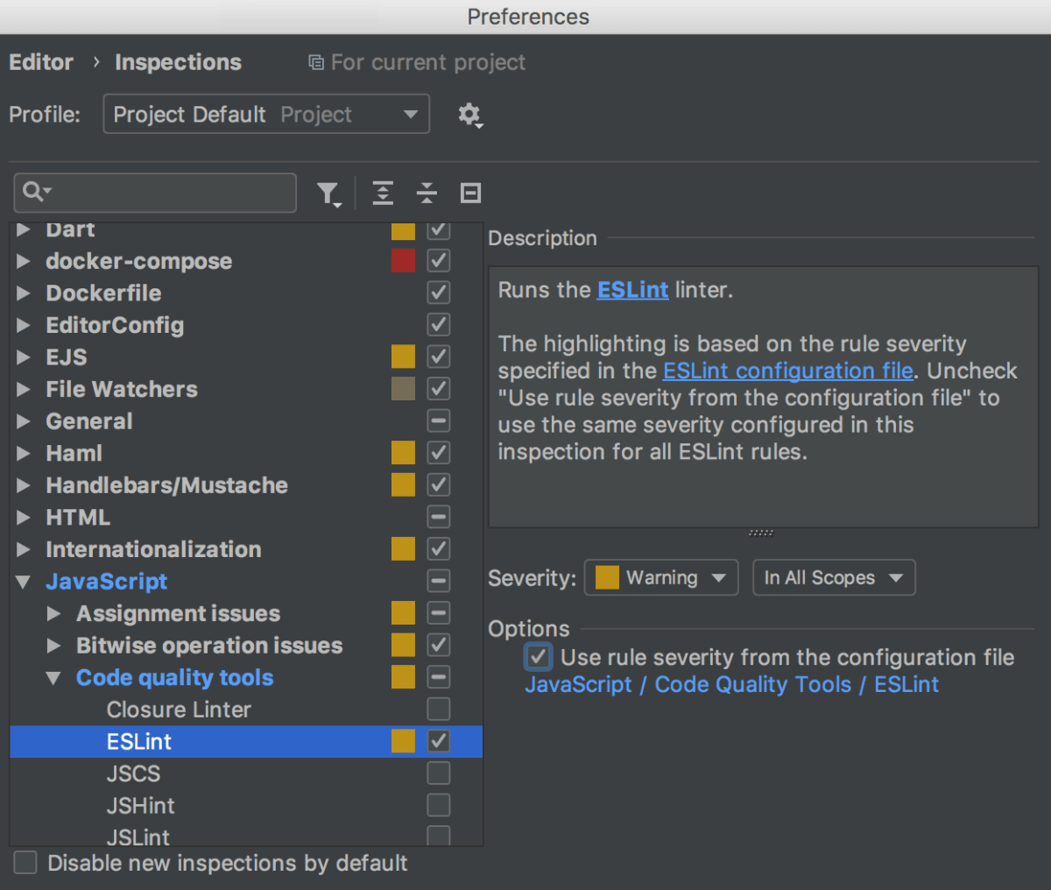This screenshot has height=890, width=1051.
Task: Enable the Closure Linter inspection
Action: (438, 710)
